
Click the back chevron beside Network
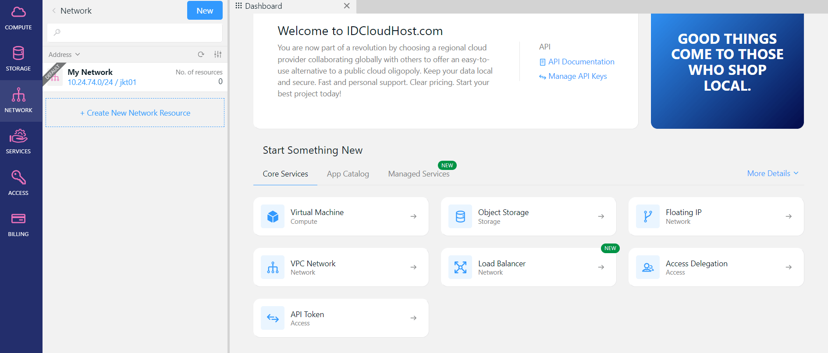(x=54, y=11)
